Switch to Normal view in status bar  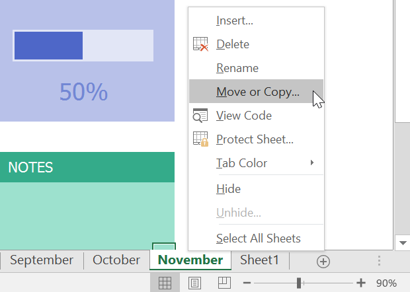tap(165, 283)
